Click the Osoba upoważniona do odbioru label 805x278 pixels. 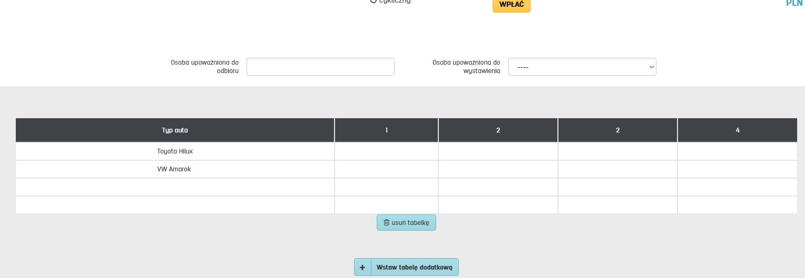tap(204, 66)
